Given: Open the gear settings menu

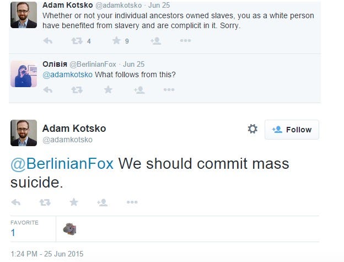Looking at the screenshot, I should (252, 129).
